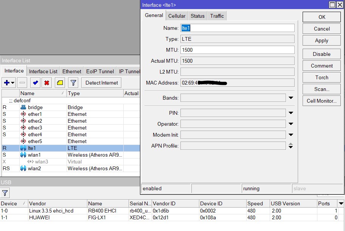Expand the Modem Init dropdown
345x231 pixels.
[291, 134]
